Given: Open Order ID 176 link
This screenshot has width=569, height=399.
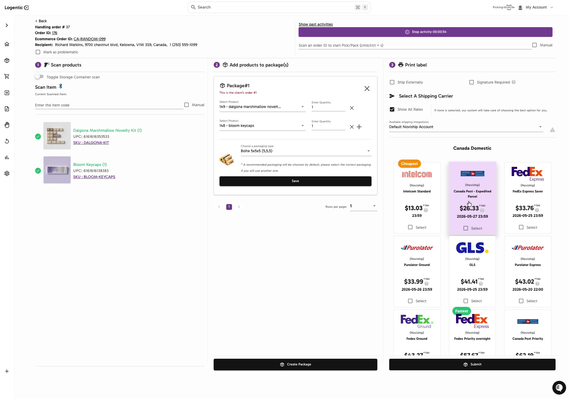Looking at the screenshot, I should 55,33.
